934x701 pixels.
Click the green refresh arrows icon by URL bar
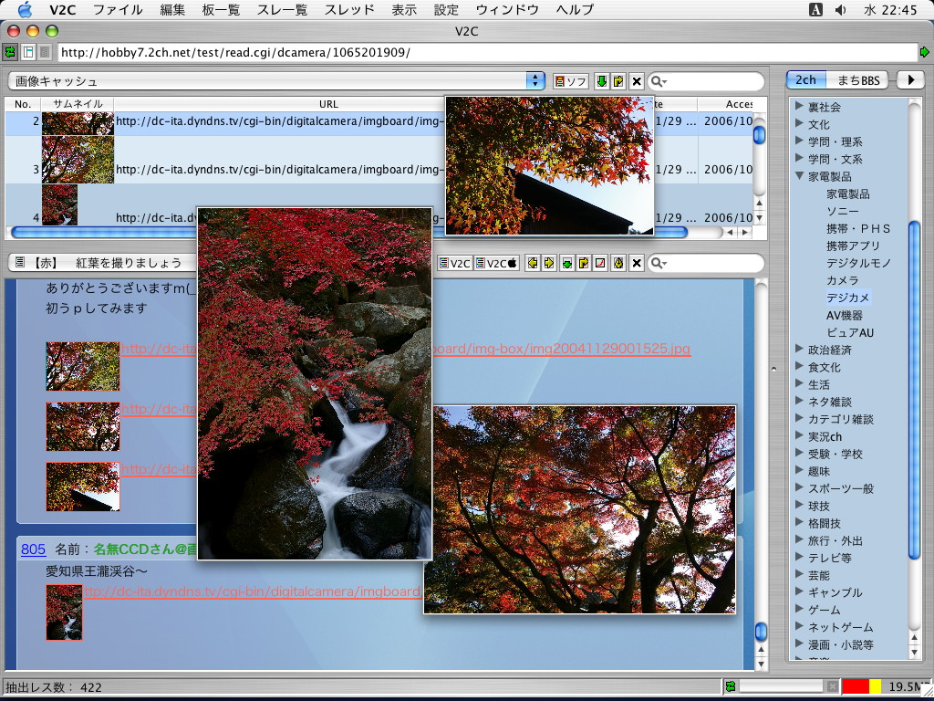click(10, 52)
